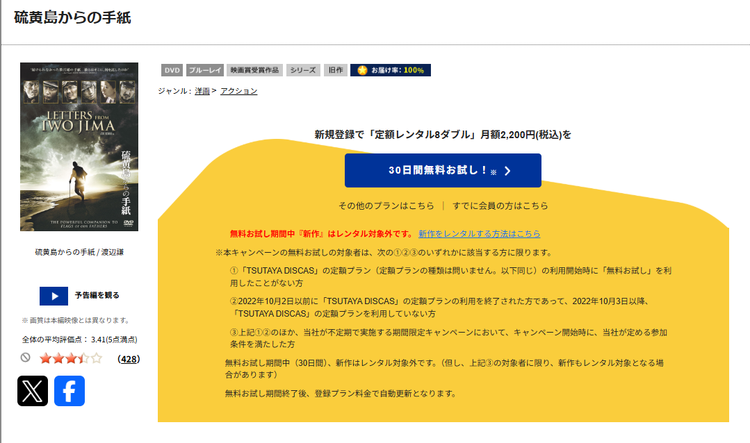
Task: Click the 新規登録で定額レンタル8ダブル headline
Action: [x=443, y=135]
